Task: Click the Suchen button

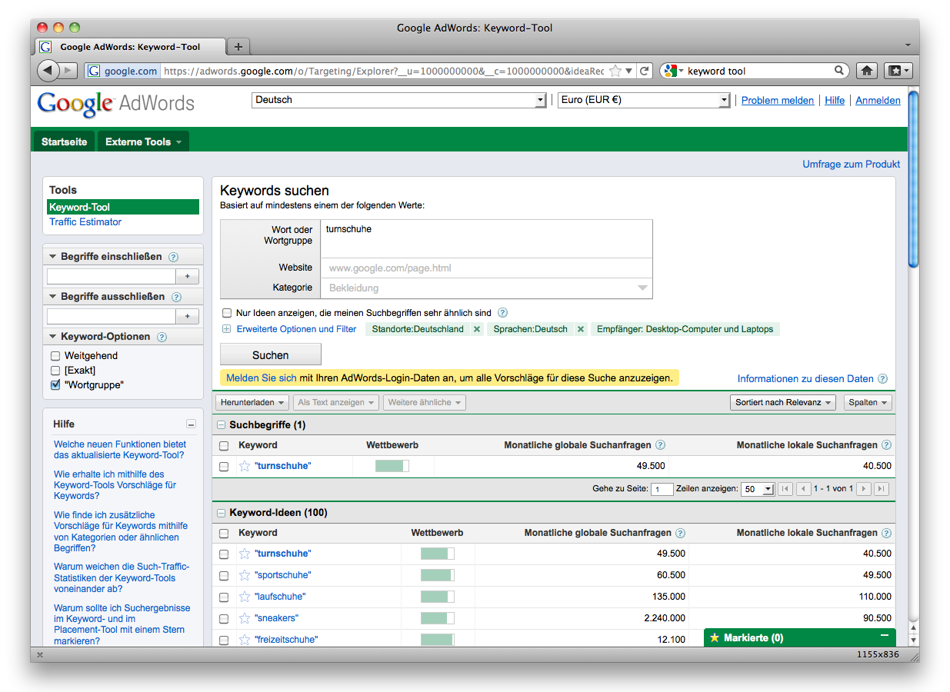Action: click(271, 355)
